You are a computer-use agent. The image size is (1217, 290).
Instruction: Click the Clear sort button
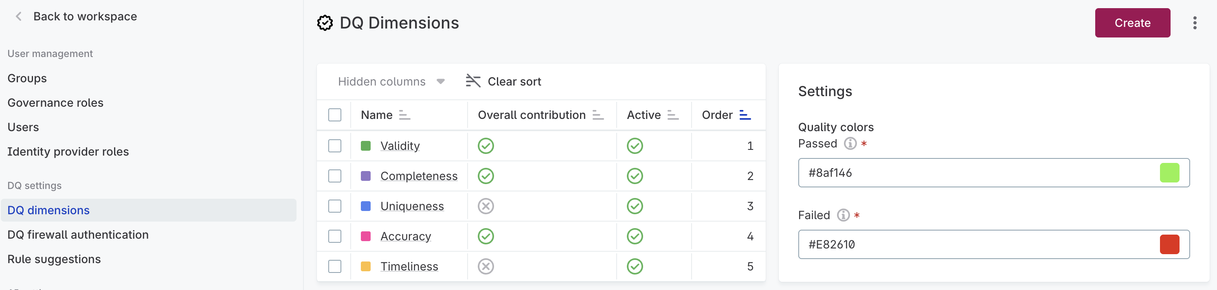coord(503,82)
